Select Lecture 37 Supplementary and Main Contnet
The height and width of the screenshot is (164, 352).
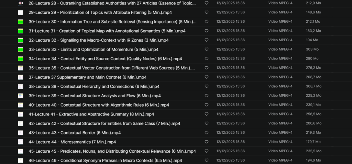click(x=88, y=77)
